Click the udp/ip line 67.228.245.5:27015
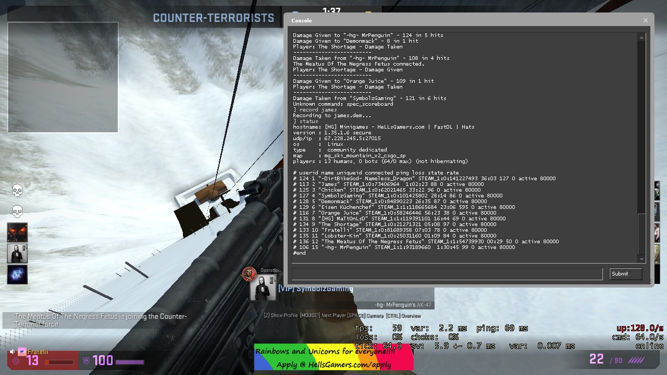Screen dimensions: 667x375 click(337, 139)
